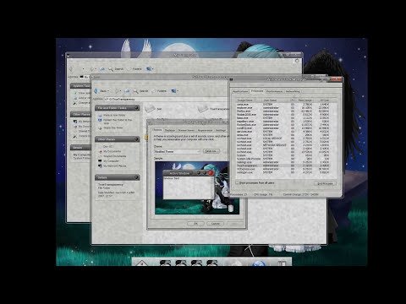Select Screen Saver tab in Display Properties
The width and height of the screenshot is (406, 304).
click(x=186, y=130)
